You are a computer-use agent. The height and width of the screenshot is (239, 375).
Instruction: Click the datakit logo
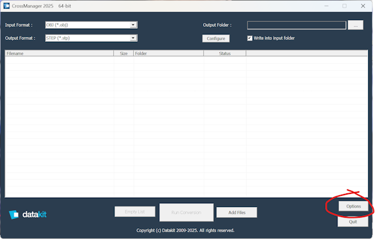point(27,215)
